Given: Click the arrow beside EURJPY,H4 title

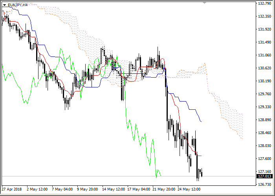Looking at the screenshot, I should pyautogui.click(x=4, y=5).
